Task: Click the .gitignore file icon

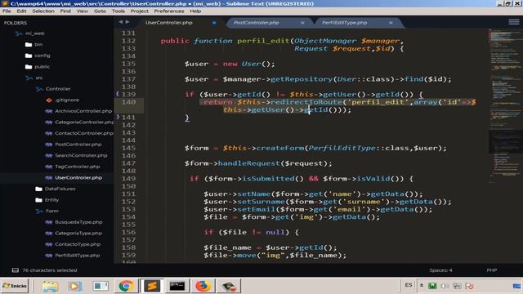Action: pyautogui.click(x=49, y=100)
